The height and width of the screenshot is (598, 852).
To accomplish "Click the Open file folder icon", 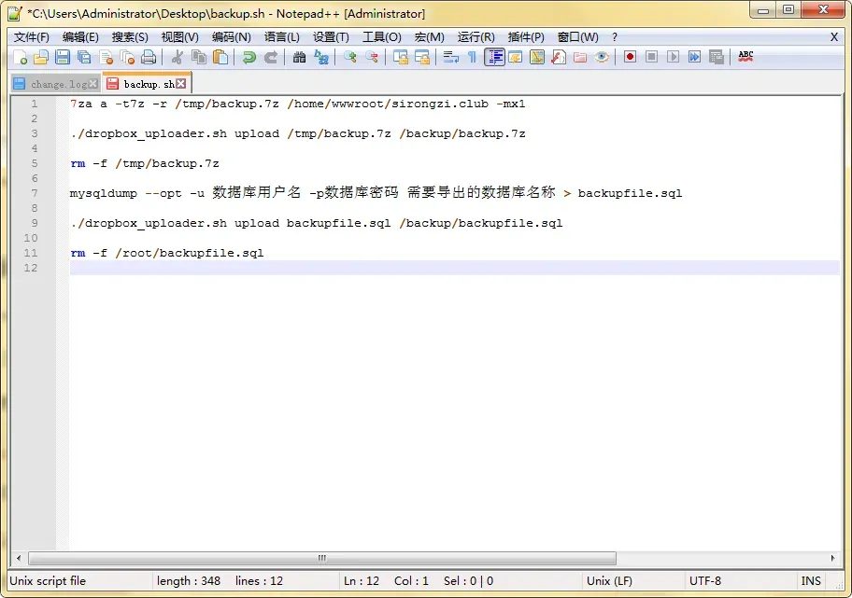I will [41, 57].
